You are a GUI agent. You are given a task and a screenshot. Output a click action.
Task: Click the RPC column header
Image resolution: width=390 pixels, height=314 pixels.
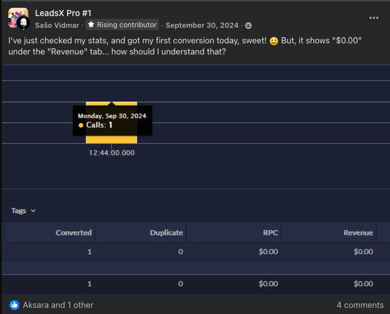(x=270, y=233)
